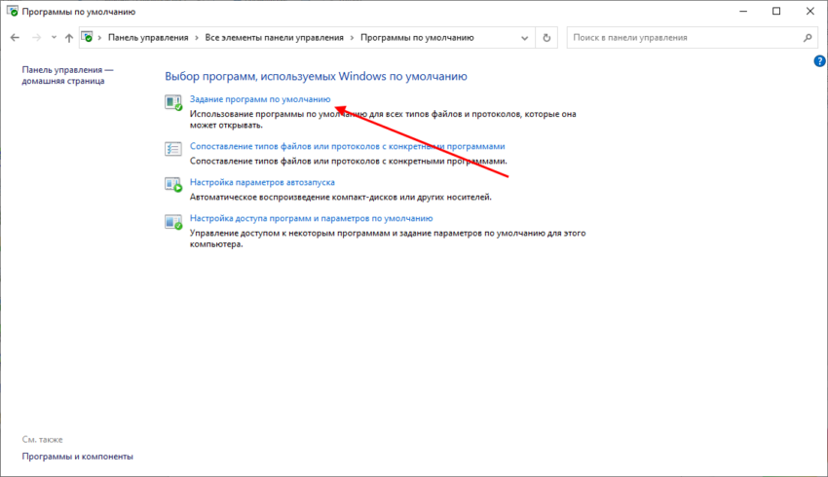Go to Панель управления breadcrumb segment

pos(148,38)
